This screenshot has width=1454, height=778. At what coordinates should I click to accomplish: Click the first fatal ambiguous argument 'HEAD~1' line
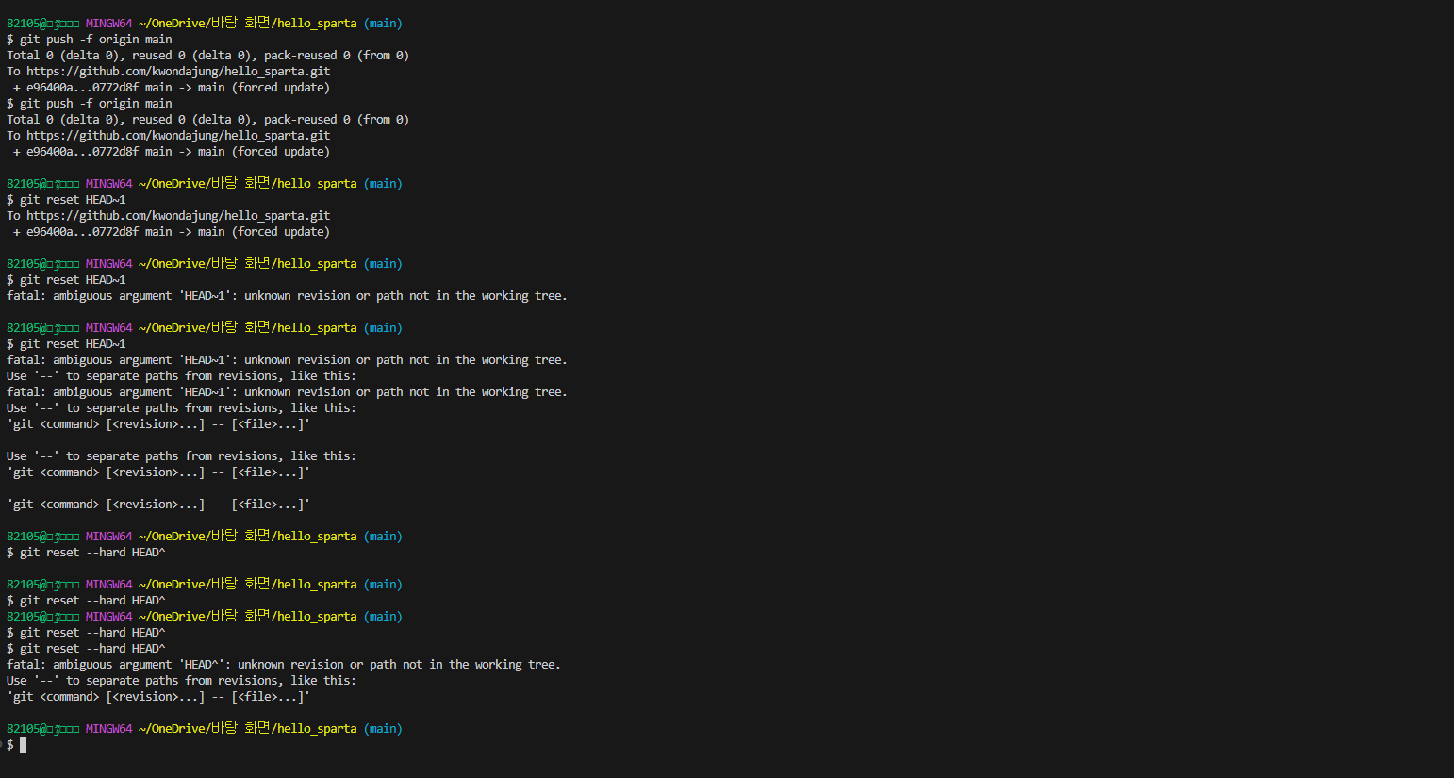click(x=287, y=296)
